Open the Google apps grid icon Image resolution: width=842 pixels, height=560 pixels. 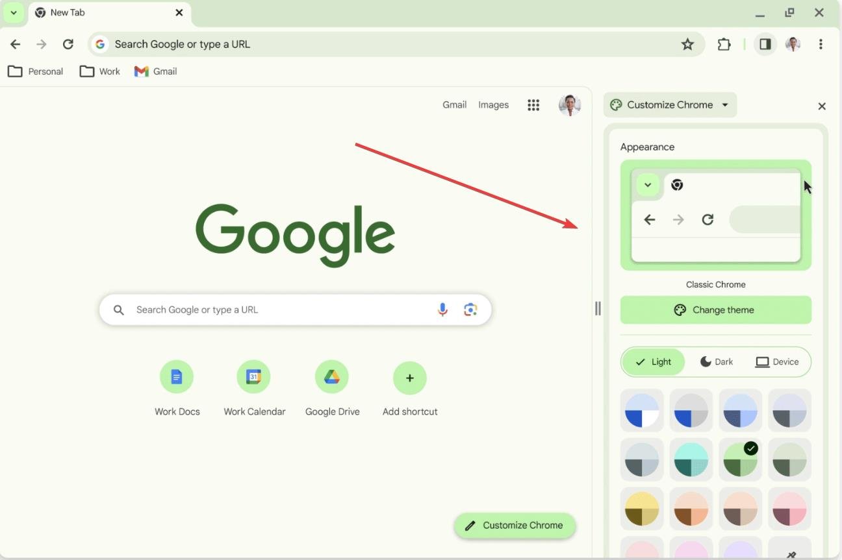click(533, 105)
